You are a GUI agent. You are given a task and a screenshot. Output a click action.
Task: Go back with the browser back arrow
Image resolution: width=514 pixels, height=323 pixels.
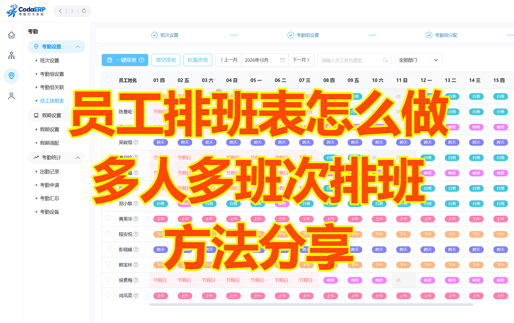60,11
